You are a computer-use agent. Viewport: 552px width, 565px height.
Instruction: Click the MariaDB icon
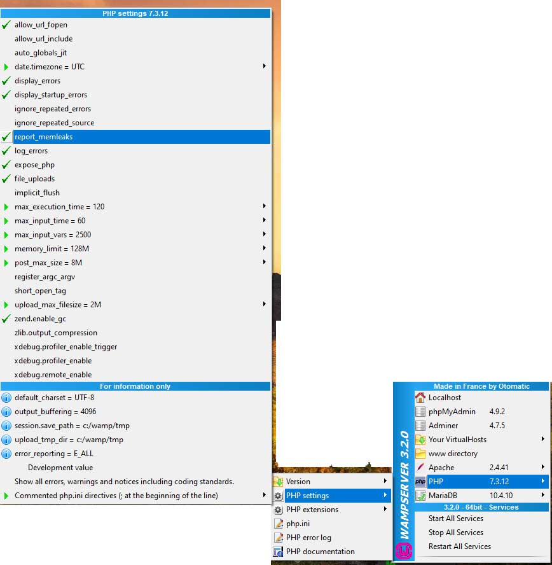[420, 496]
